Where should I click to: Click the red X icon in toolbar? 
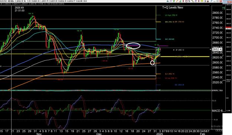pos(220,1)
